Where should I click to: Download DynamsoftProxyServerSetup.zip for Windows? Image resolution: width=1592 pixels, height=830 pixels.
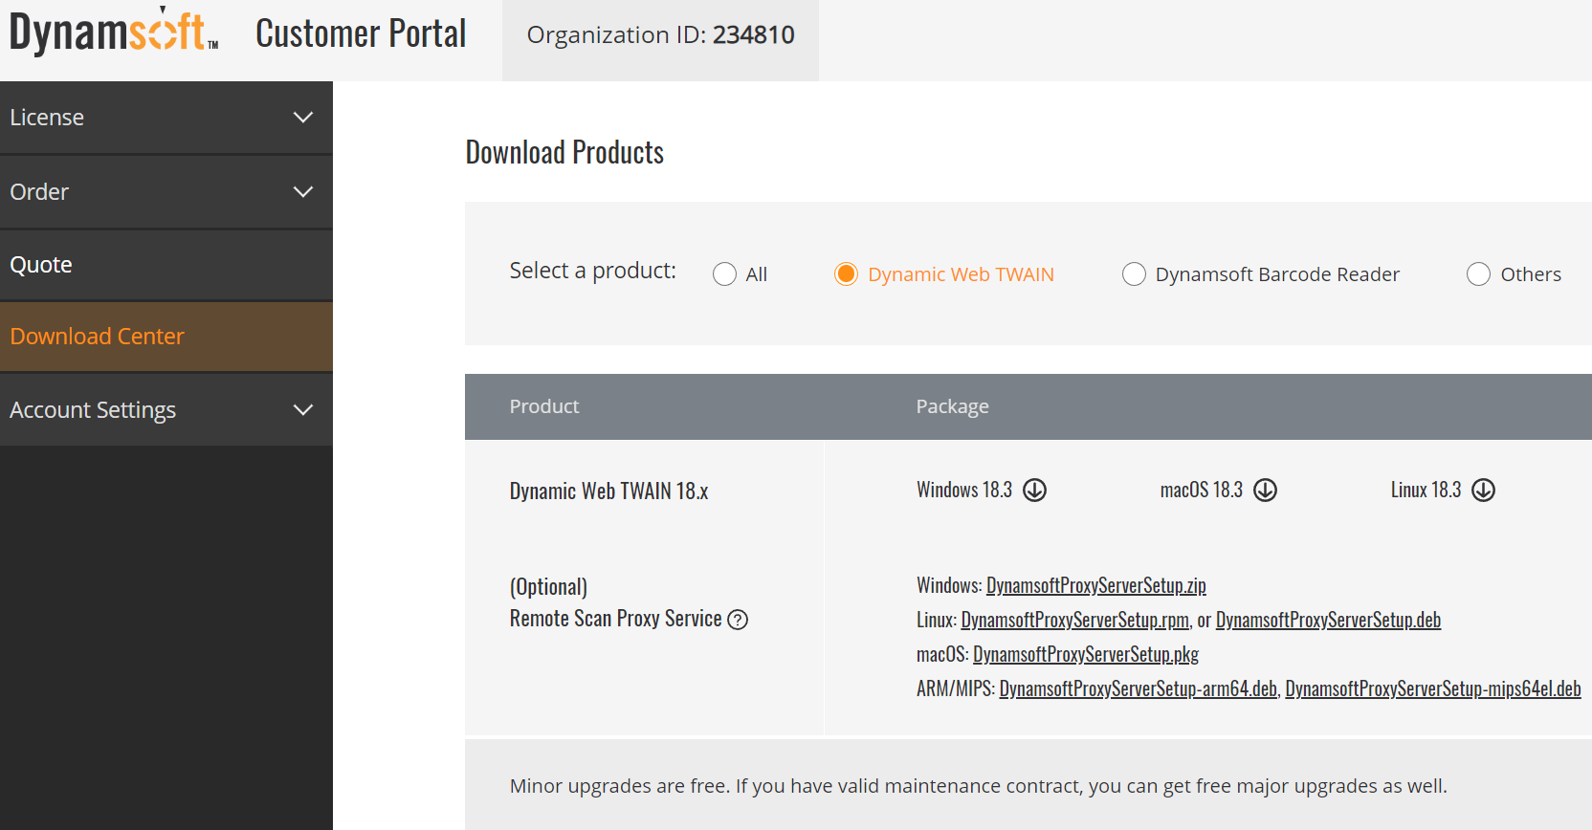pyautogui.click(x=1095, y=585)
